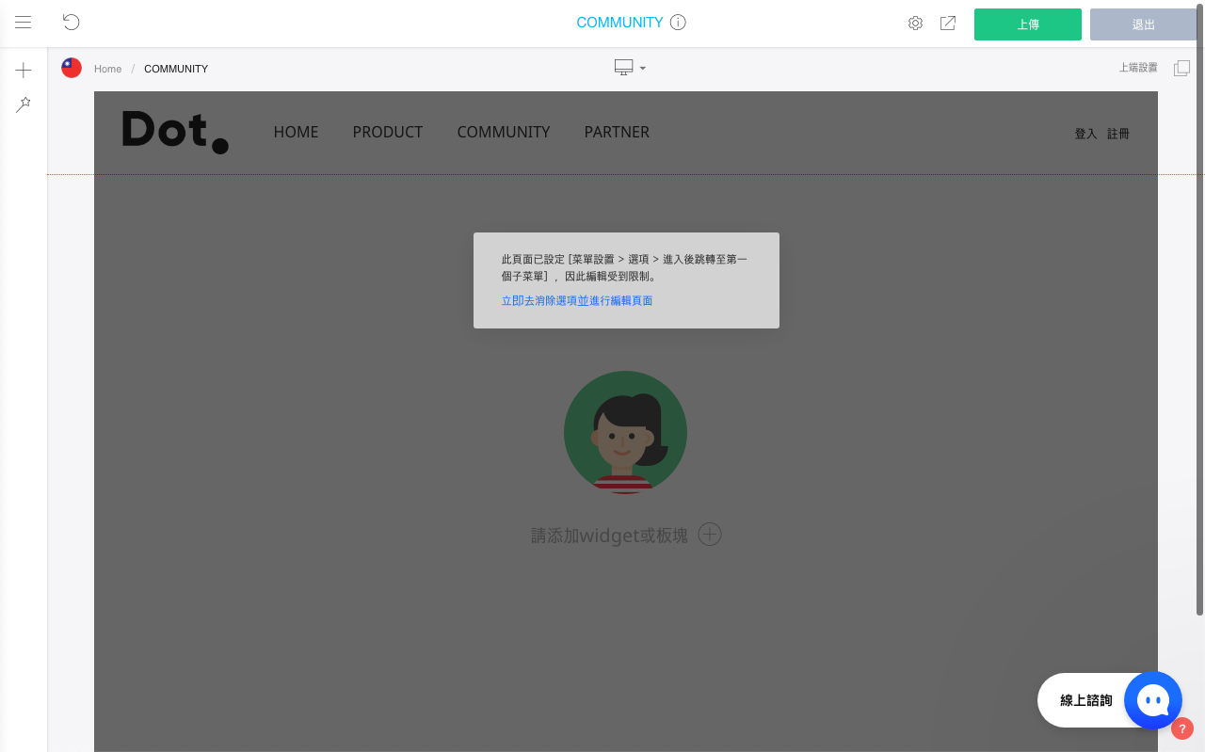Viewport: 1205px width, 752px height.
Task: Click the red question mark help icon
Action: point(1182,728)
